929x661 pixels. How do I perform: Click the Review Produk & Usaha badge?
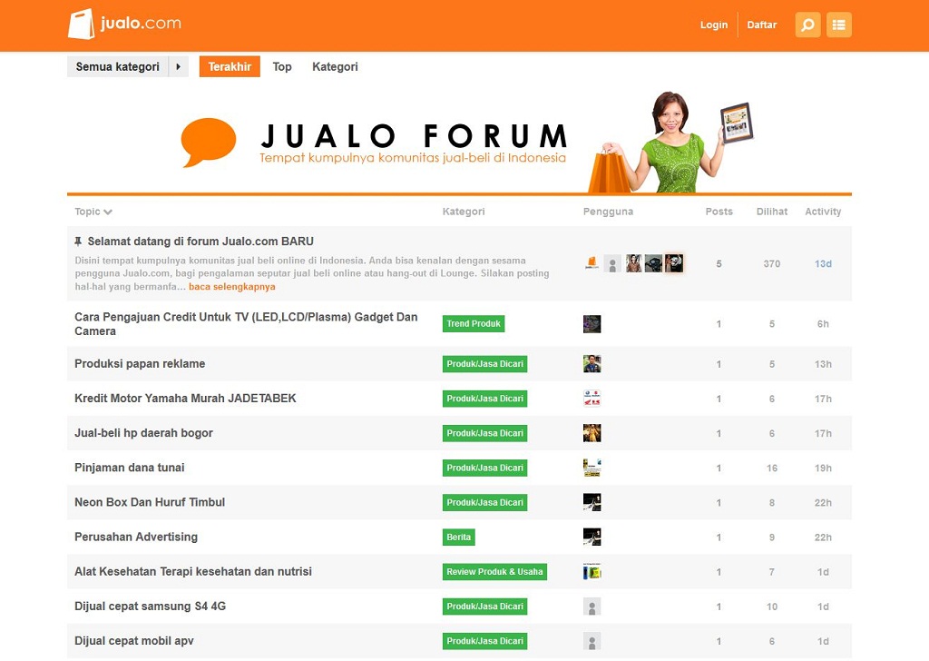(494, 571)
